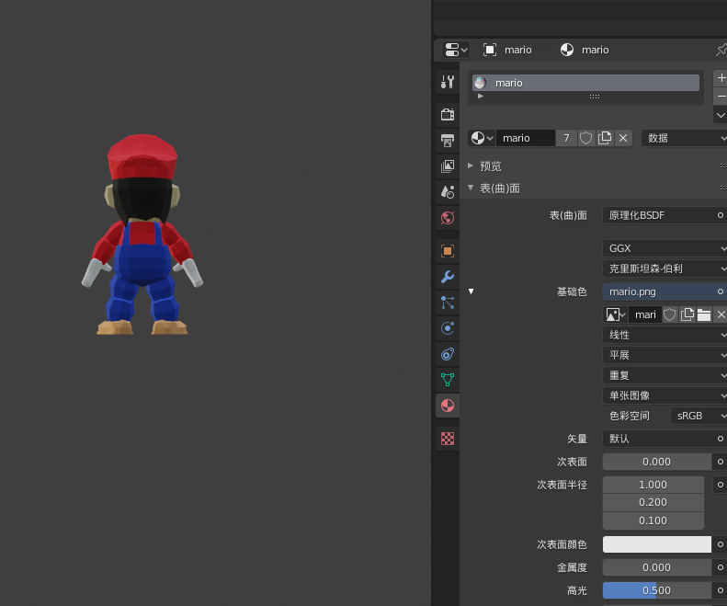Collapse the 表(曲)面 panel
This screenshot has width=727, height=606.
471,188
